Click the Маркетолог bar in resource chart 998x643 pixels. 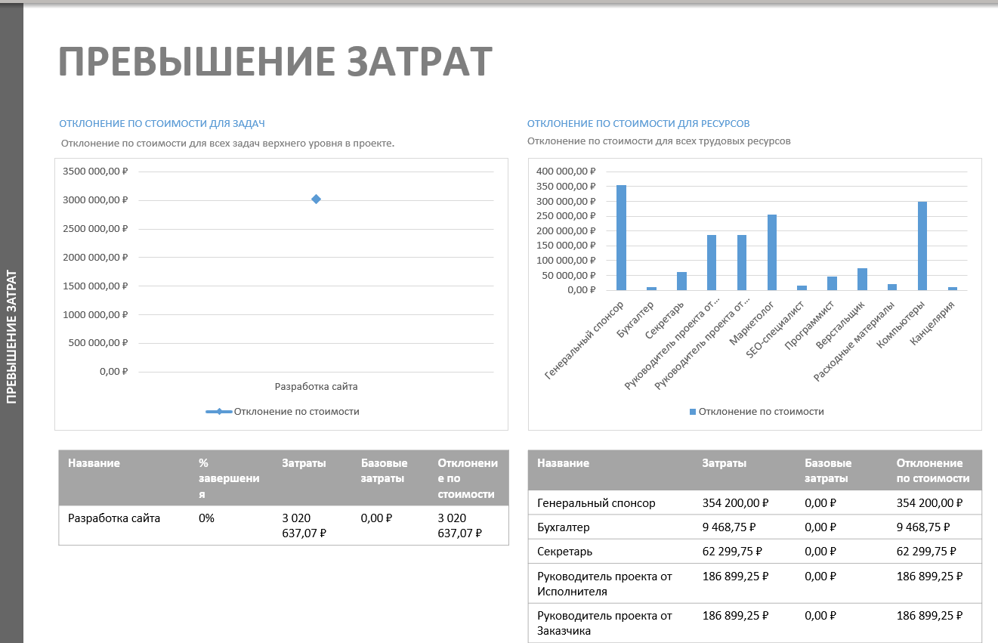772,252
